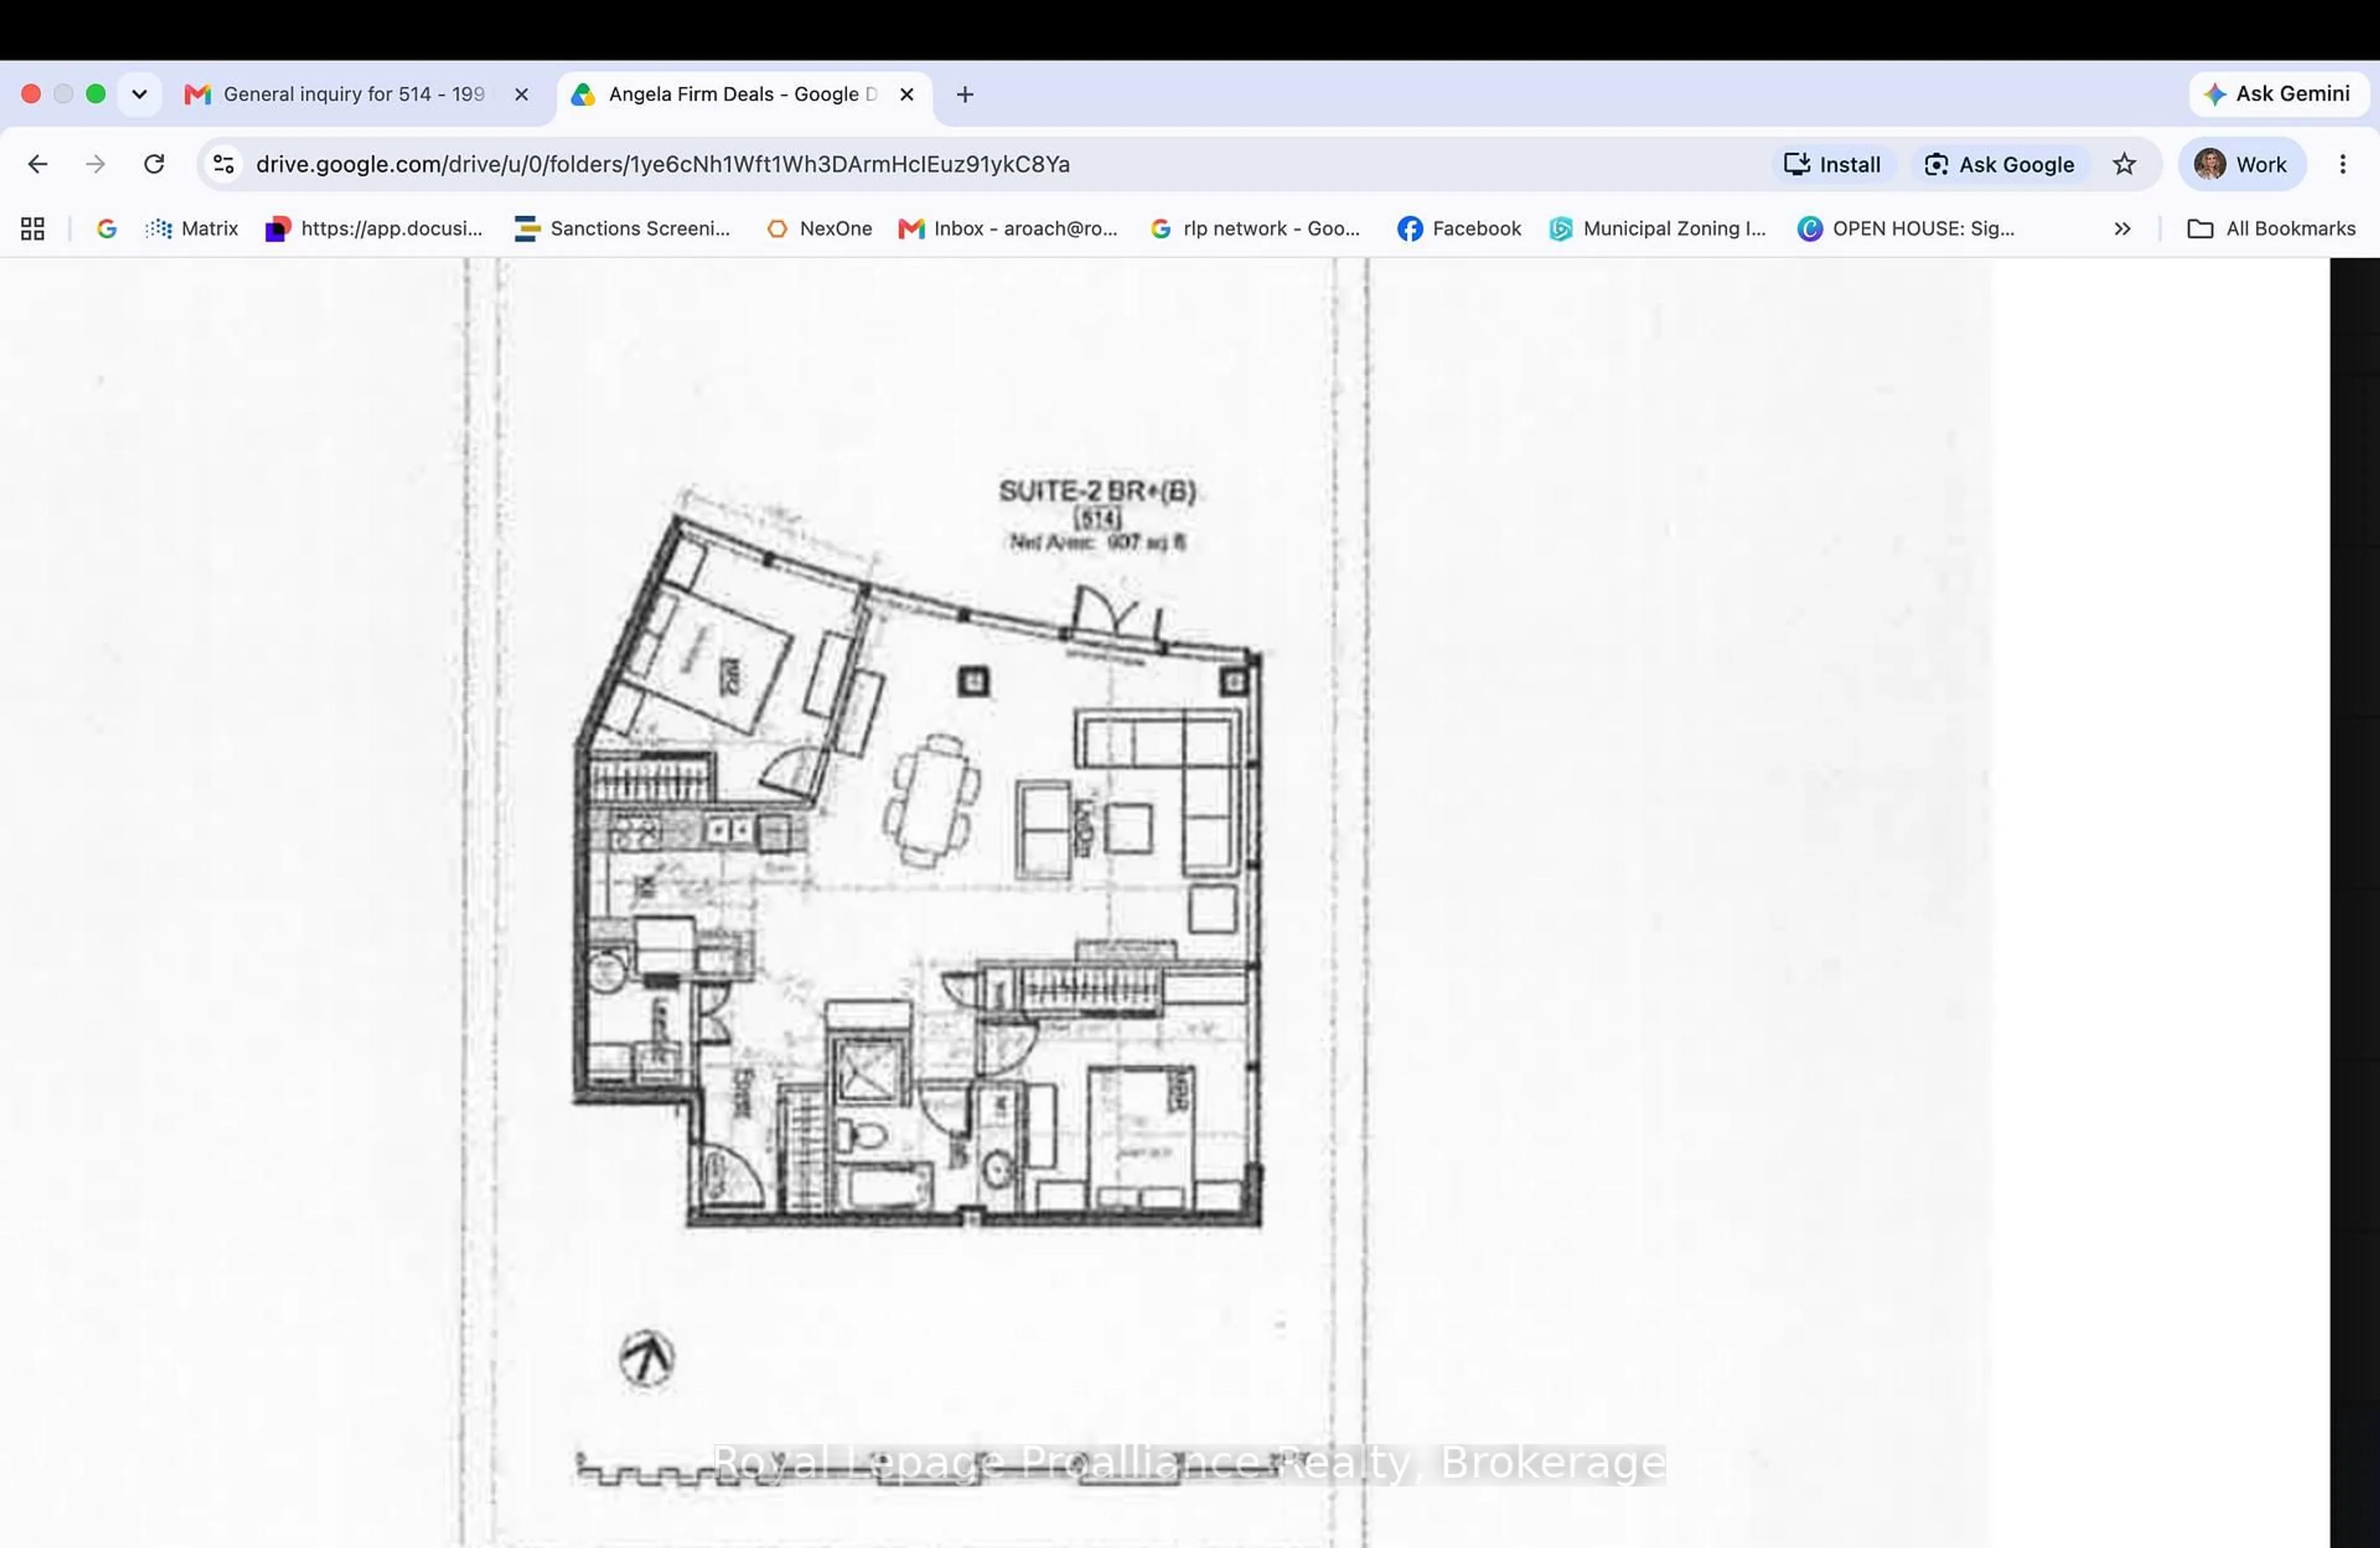
Task: Click Install app button in address bar
Action: tap(1833, 164)
